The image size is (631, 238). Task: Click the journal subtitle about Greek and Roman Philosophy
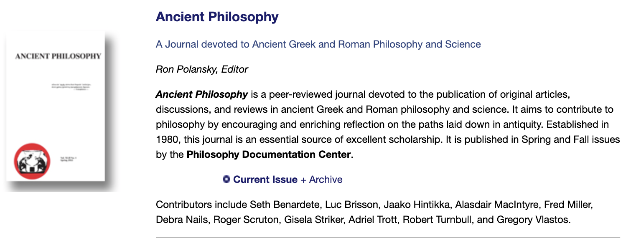[x=318, y=44]
